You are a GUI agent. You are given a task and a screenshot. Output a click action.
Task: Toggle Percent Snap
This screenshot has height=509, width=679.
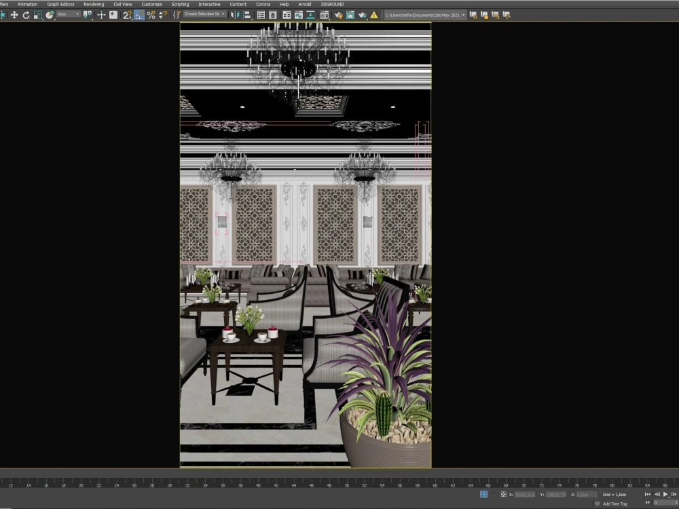click(151, 15)
